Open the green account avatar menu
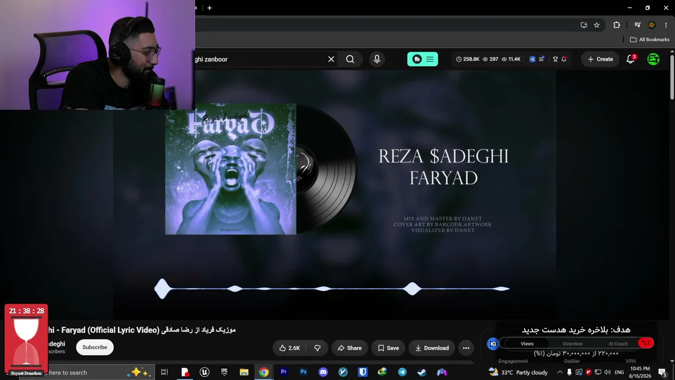The image size is (675, 380). pyautogui.click(x=653, y=59)
